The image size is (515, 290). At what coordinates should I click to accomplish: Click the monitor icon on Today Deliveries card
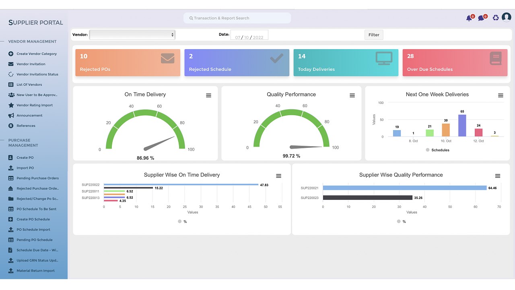pyautogui.click(x=384, y=58)
